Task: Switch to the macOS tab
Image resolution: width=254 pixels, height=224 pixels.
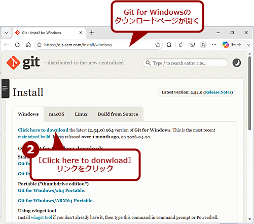Action: [x=57, y=114]
